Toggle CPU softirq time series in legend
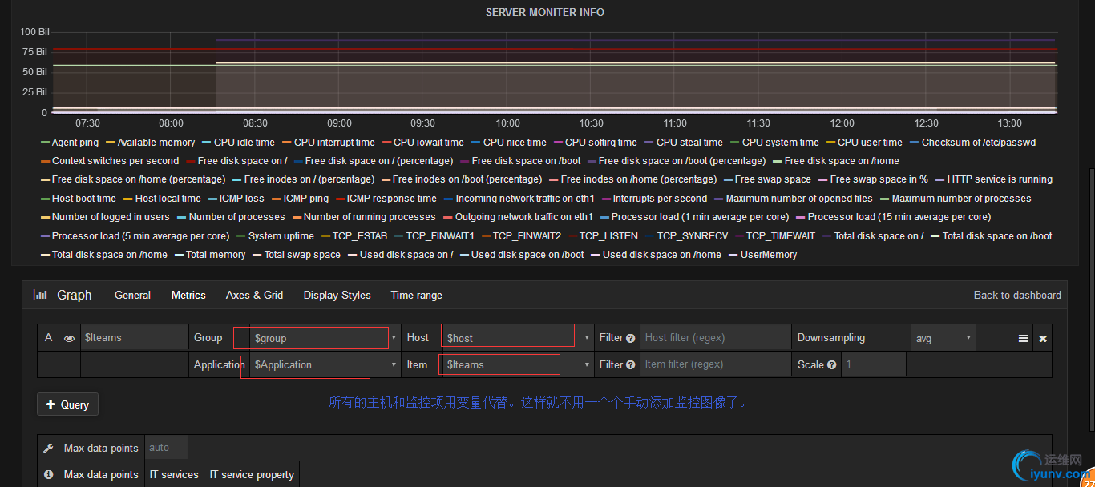The width and height of the screenshot is (1095, 487). click(600, 143)
